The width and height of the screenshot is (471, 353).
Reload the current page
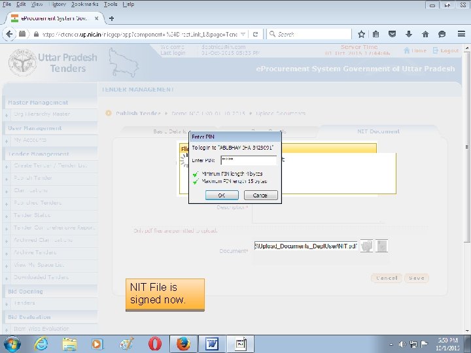[255, 34]
